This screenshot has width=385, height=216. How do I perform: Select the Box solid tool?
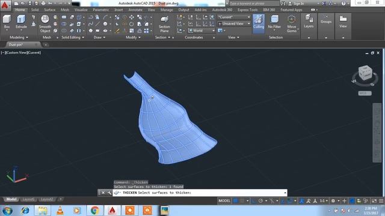pos(7,22)
